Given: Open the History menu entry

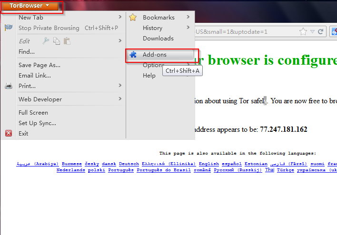Looking at the screenshot, I should point(153,28).
